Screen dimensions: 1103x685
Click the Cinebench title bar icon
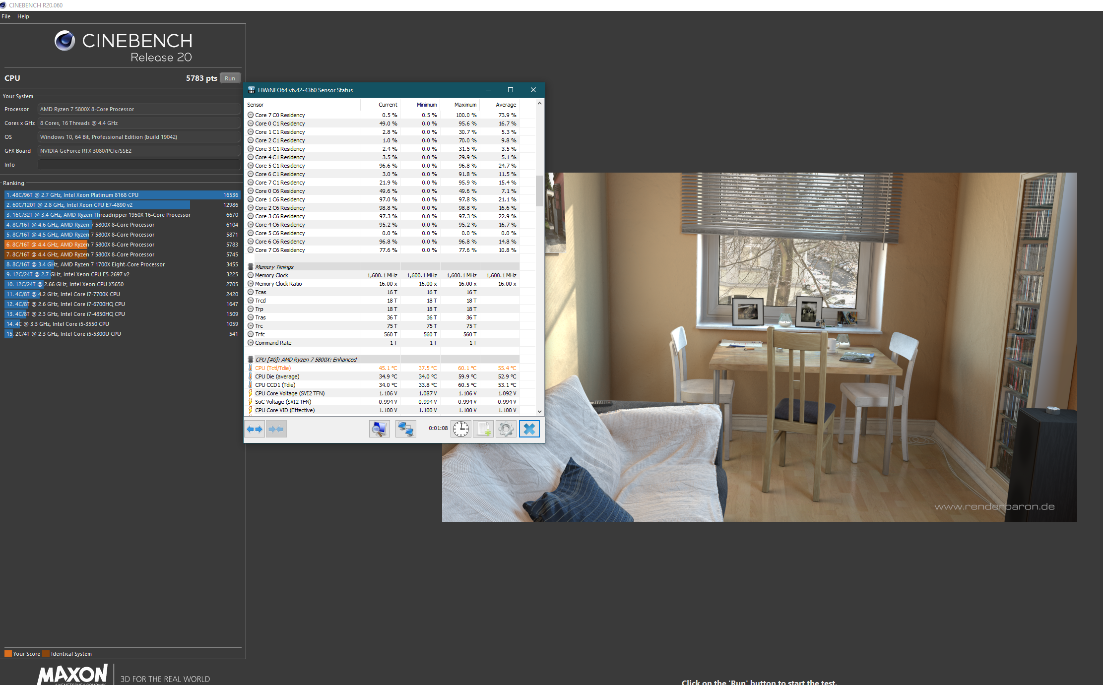tap(3, 5)
